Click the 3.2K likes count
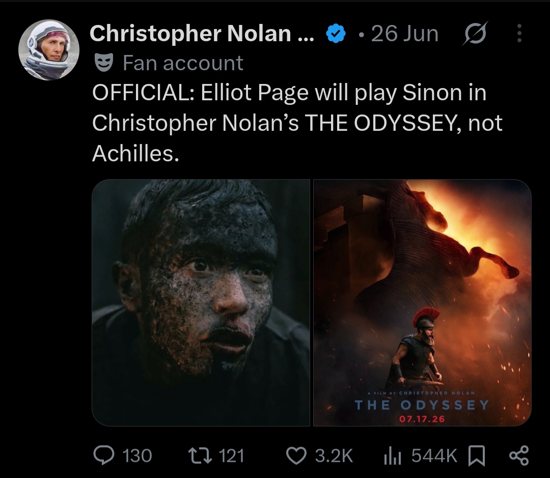The width and height of the screenshot is (550, 478). (333, 456)
